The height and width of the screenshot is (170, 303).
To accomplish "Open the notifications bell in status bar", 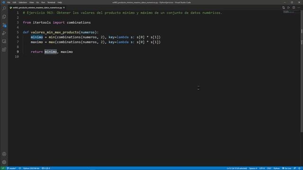I will 299,168.
